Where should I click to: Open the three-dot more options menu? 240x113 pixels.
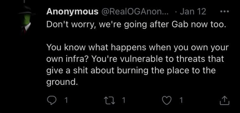click(x=225, y=12)
